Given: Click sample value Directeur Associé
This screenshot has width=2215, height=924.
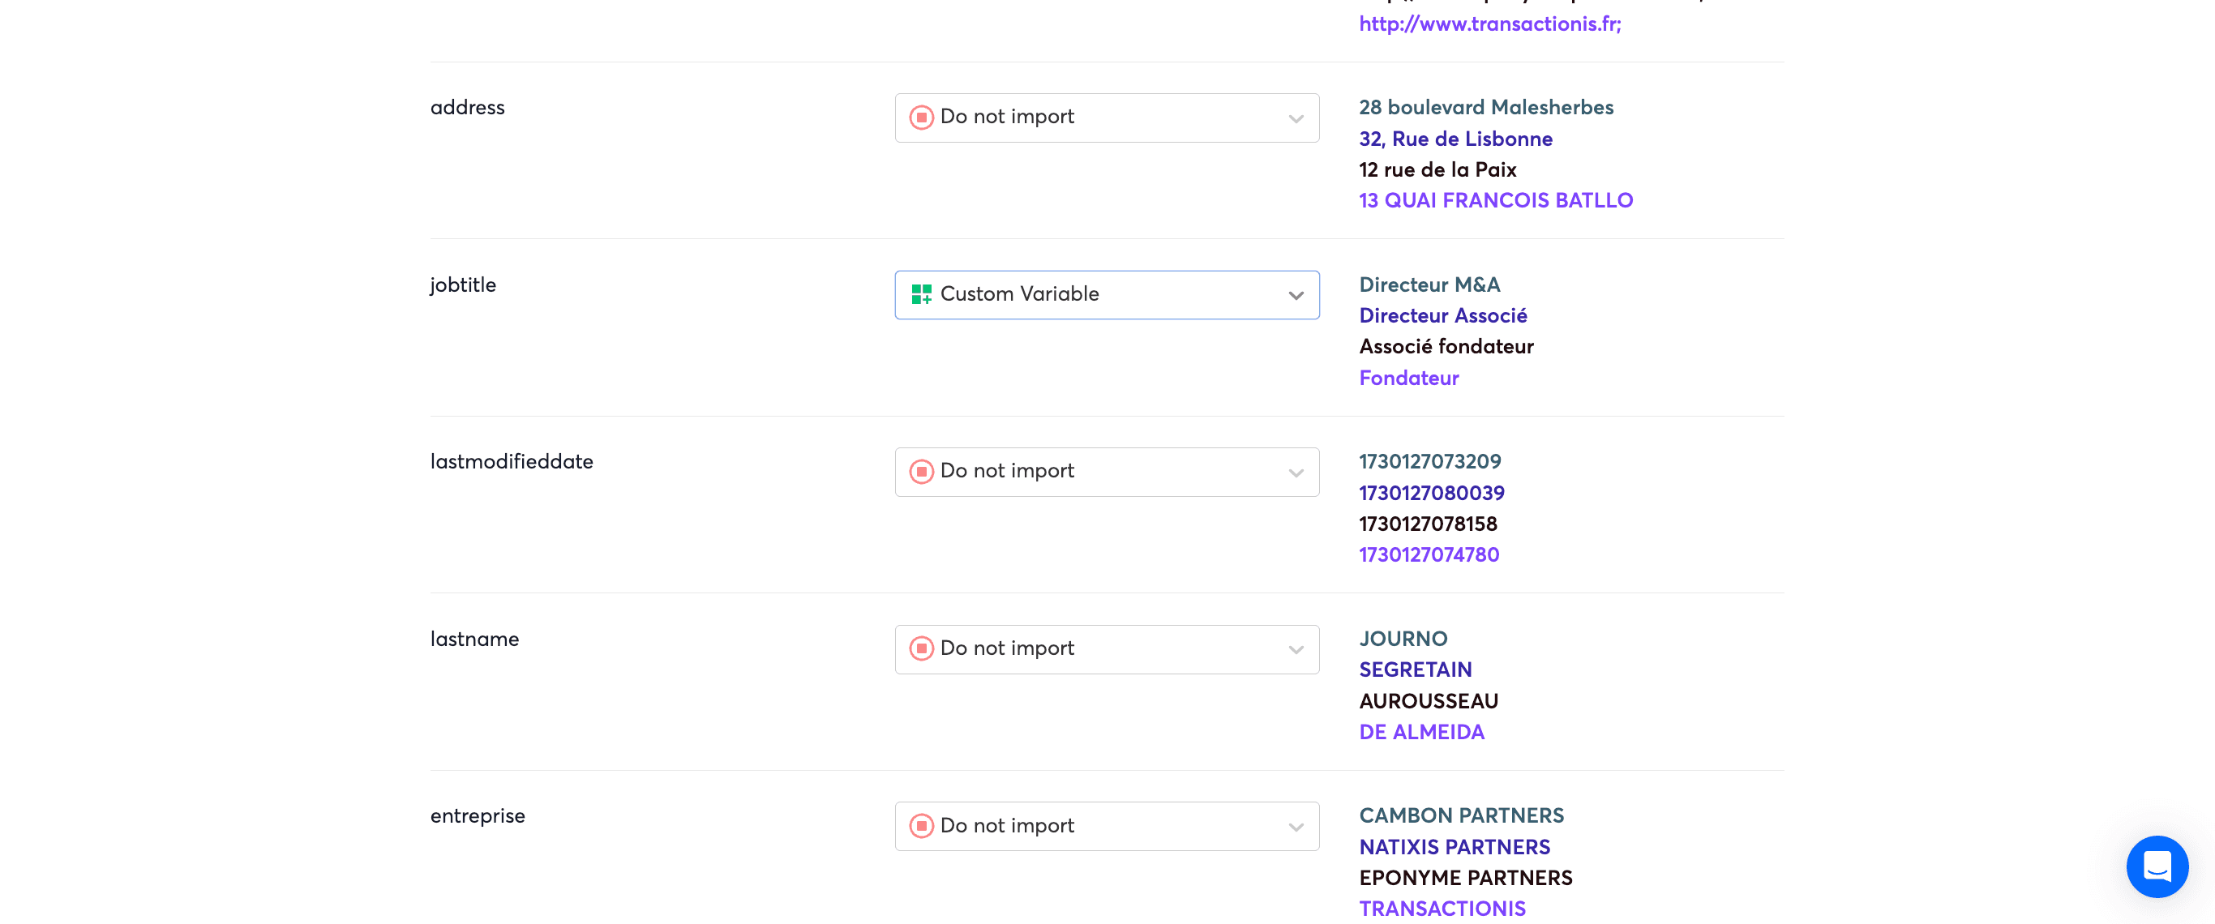Looking at the screenshot, I should 1443,315.
